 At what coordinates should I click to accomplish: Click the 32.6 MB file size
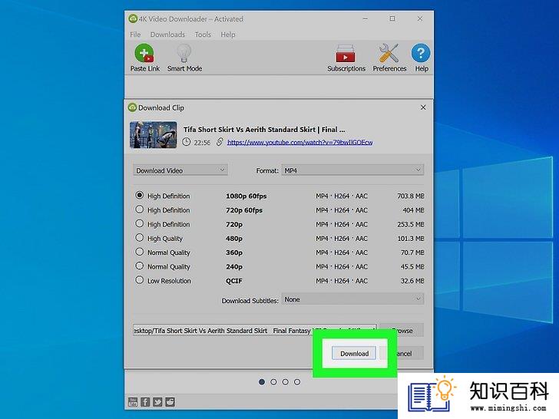tap(412, 281)
